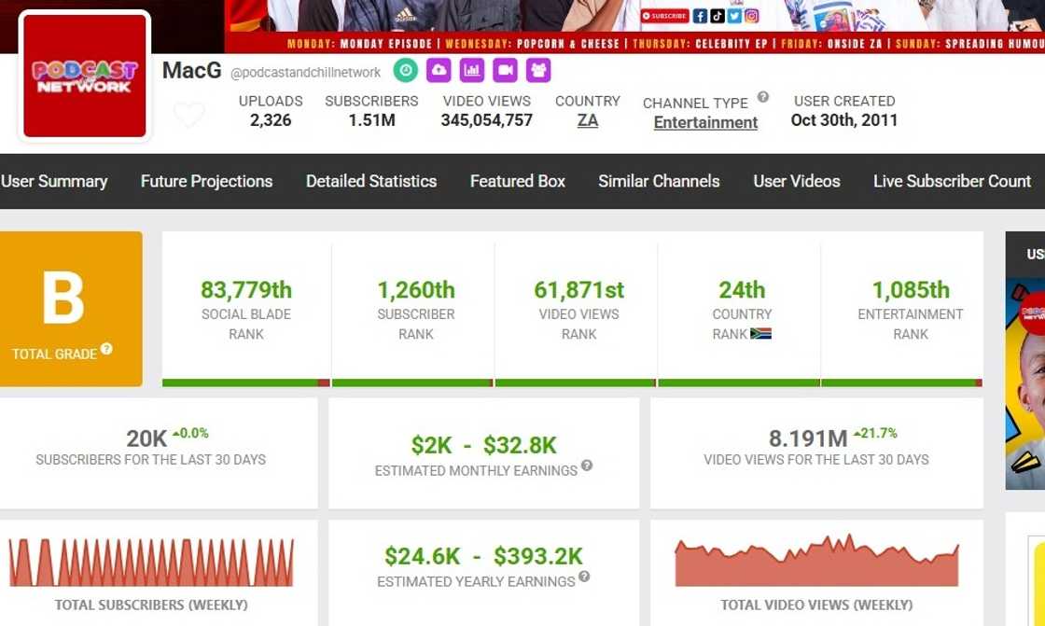Viewport: 1045px width, 626px height.
Task: Click the help icon next to Channel Type
Action: coord(763,97)
